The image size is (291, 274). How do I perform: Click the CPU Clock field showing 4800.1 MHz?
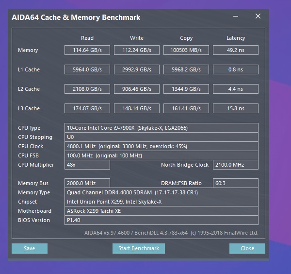tap(162, 146)
